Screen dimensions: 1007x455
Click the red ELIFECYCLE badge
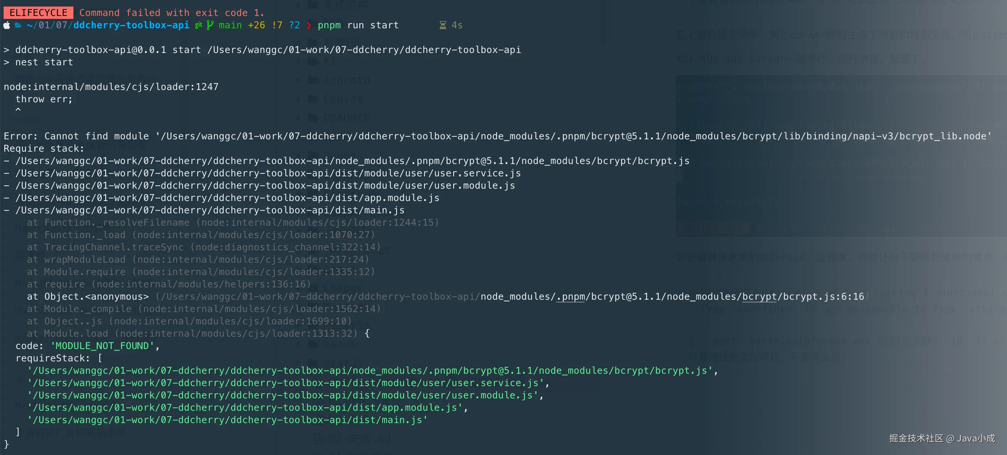(x=38, y=13)
